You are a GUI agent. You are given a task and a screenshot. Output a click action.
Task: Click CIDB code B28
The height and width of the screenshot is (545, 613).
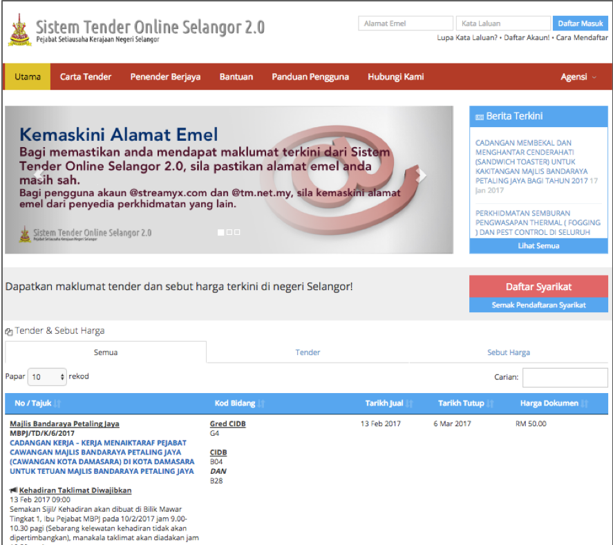216,481
